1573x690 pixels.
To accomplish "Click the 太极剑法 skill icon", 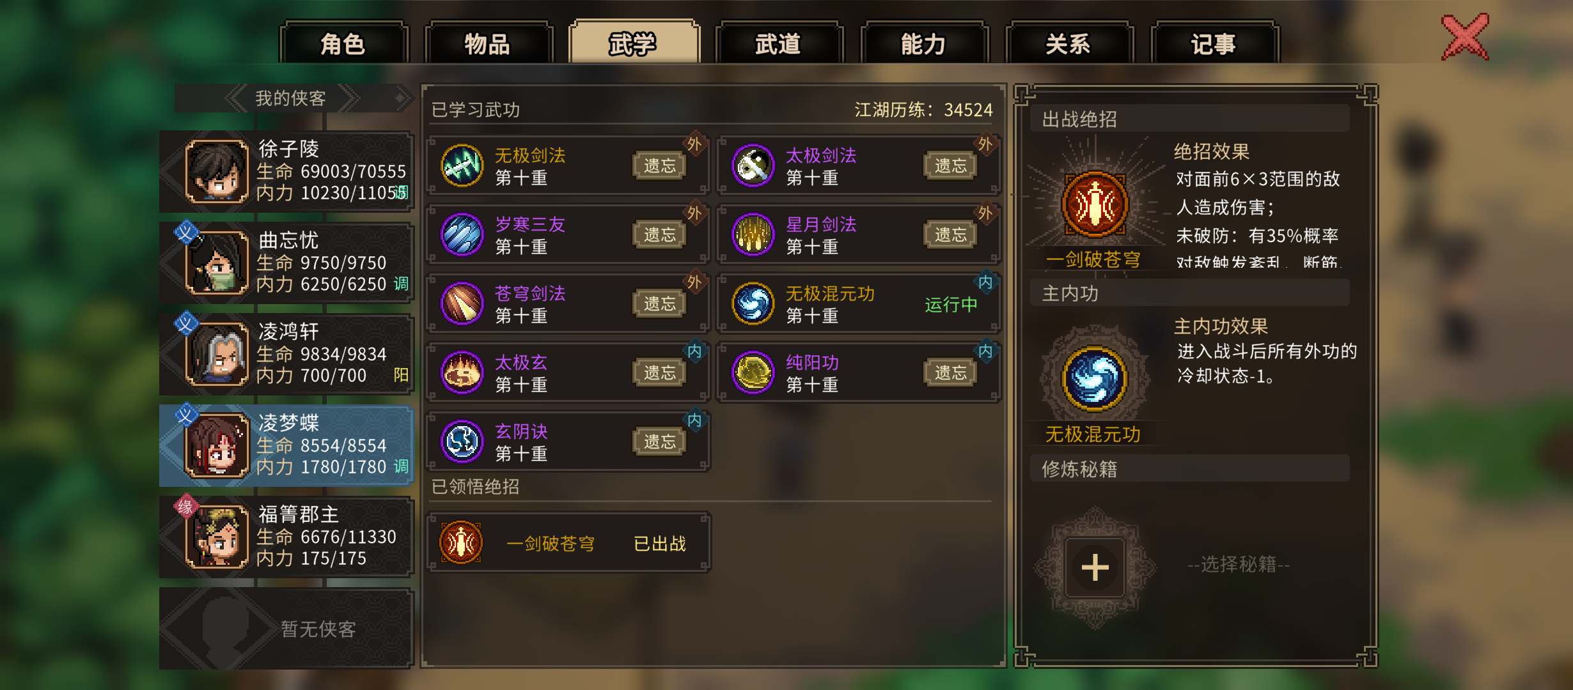I will click(753, 166).
